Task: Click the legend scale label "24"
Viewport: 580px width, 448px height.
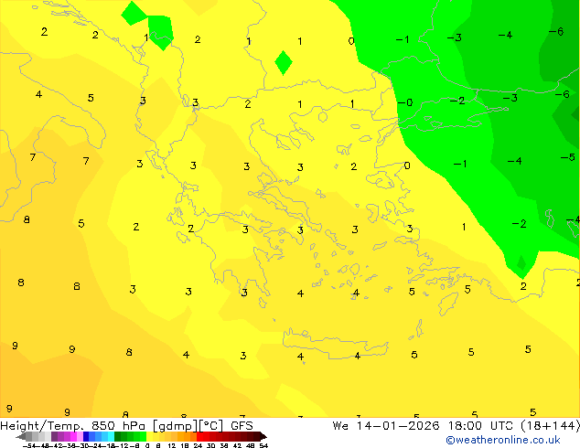Action: [198, 445]
